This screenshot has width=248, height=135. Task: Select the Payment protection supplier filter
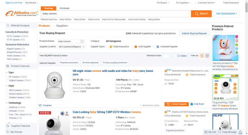[x=69, y=63]
